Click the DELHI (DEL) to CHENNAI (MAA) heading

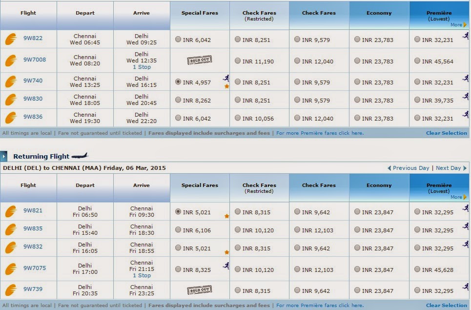[84, 168]
